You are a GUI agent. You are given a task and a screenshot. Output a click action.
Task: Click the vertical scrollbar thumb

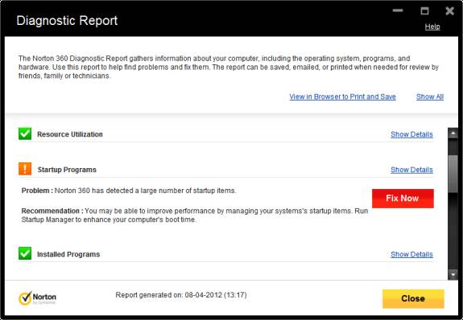[453, 174]
